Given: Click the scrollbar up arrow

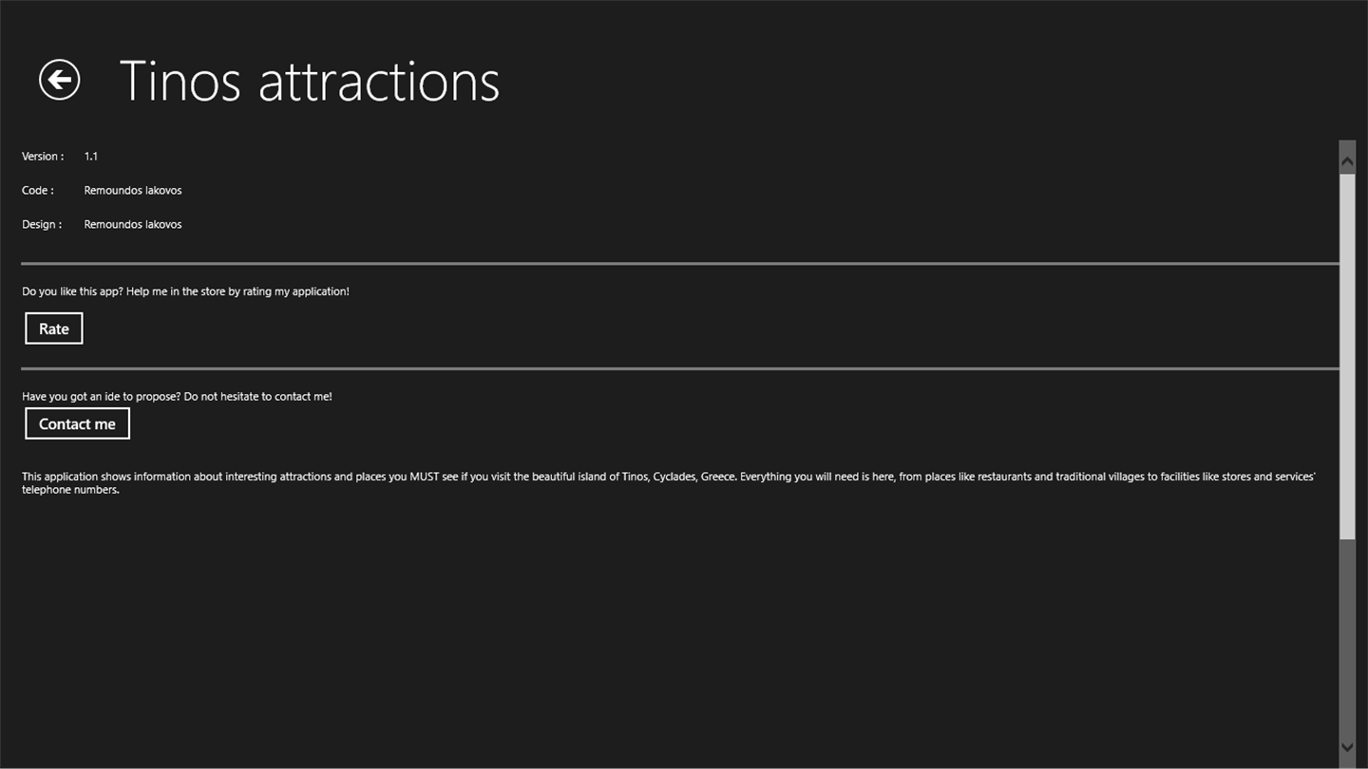Looking at the screenshot, I should point(1347,162).
